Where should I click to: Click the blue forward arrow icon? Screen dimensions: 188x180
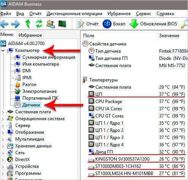click(x=16, y=24)
